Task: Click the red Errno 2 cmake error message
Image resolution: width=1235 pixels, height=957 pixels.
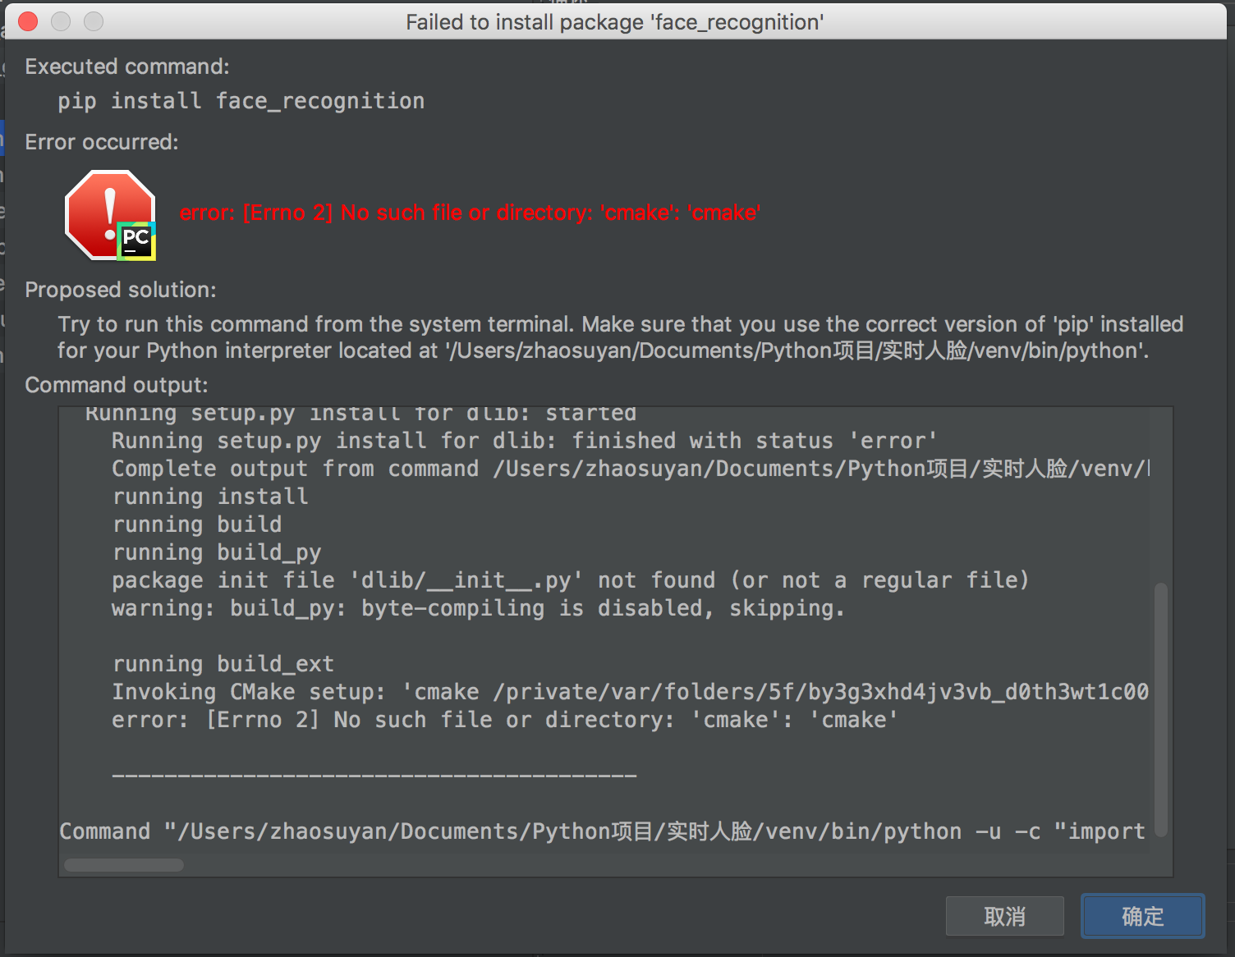Action: [470, 213]
